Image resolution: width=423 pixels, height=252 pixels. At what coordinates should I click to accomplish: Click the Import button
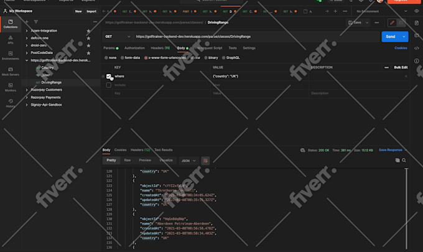[91, 11]
